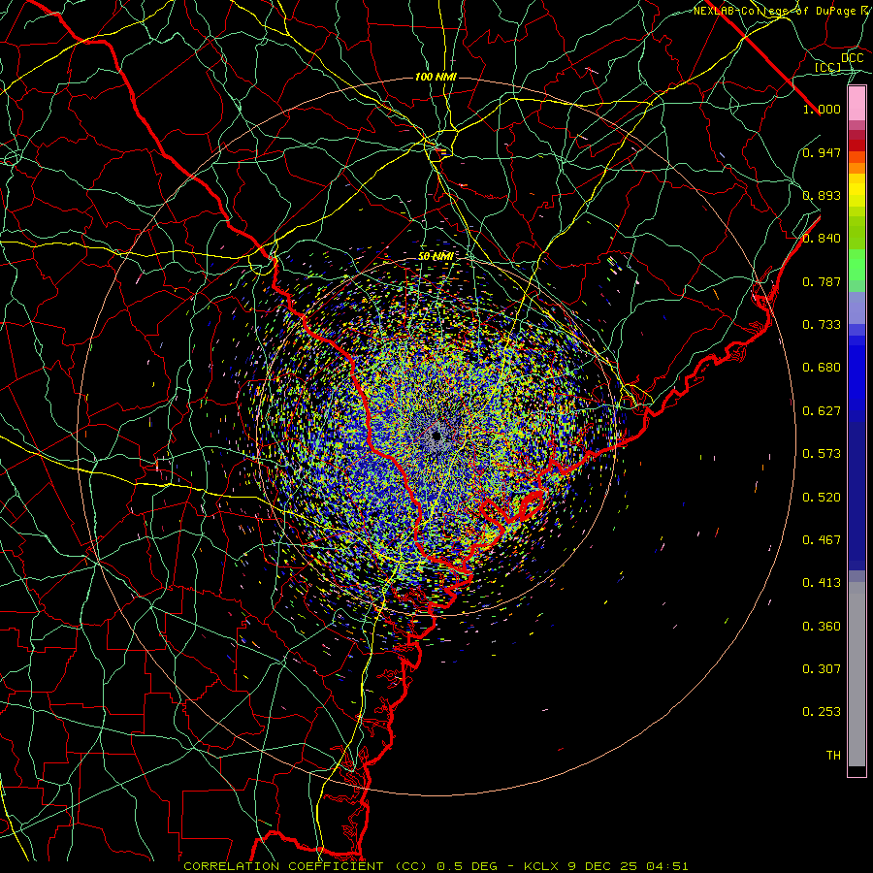Click the DCC label above the color scale
Screen dimensions: 873x873
(x=852, y=58)
